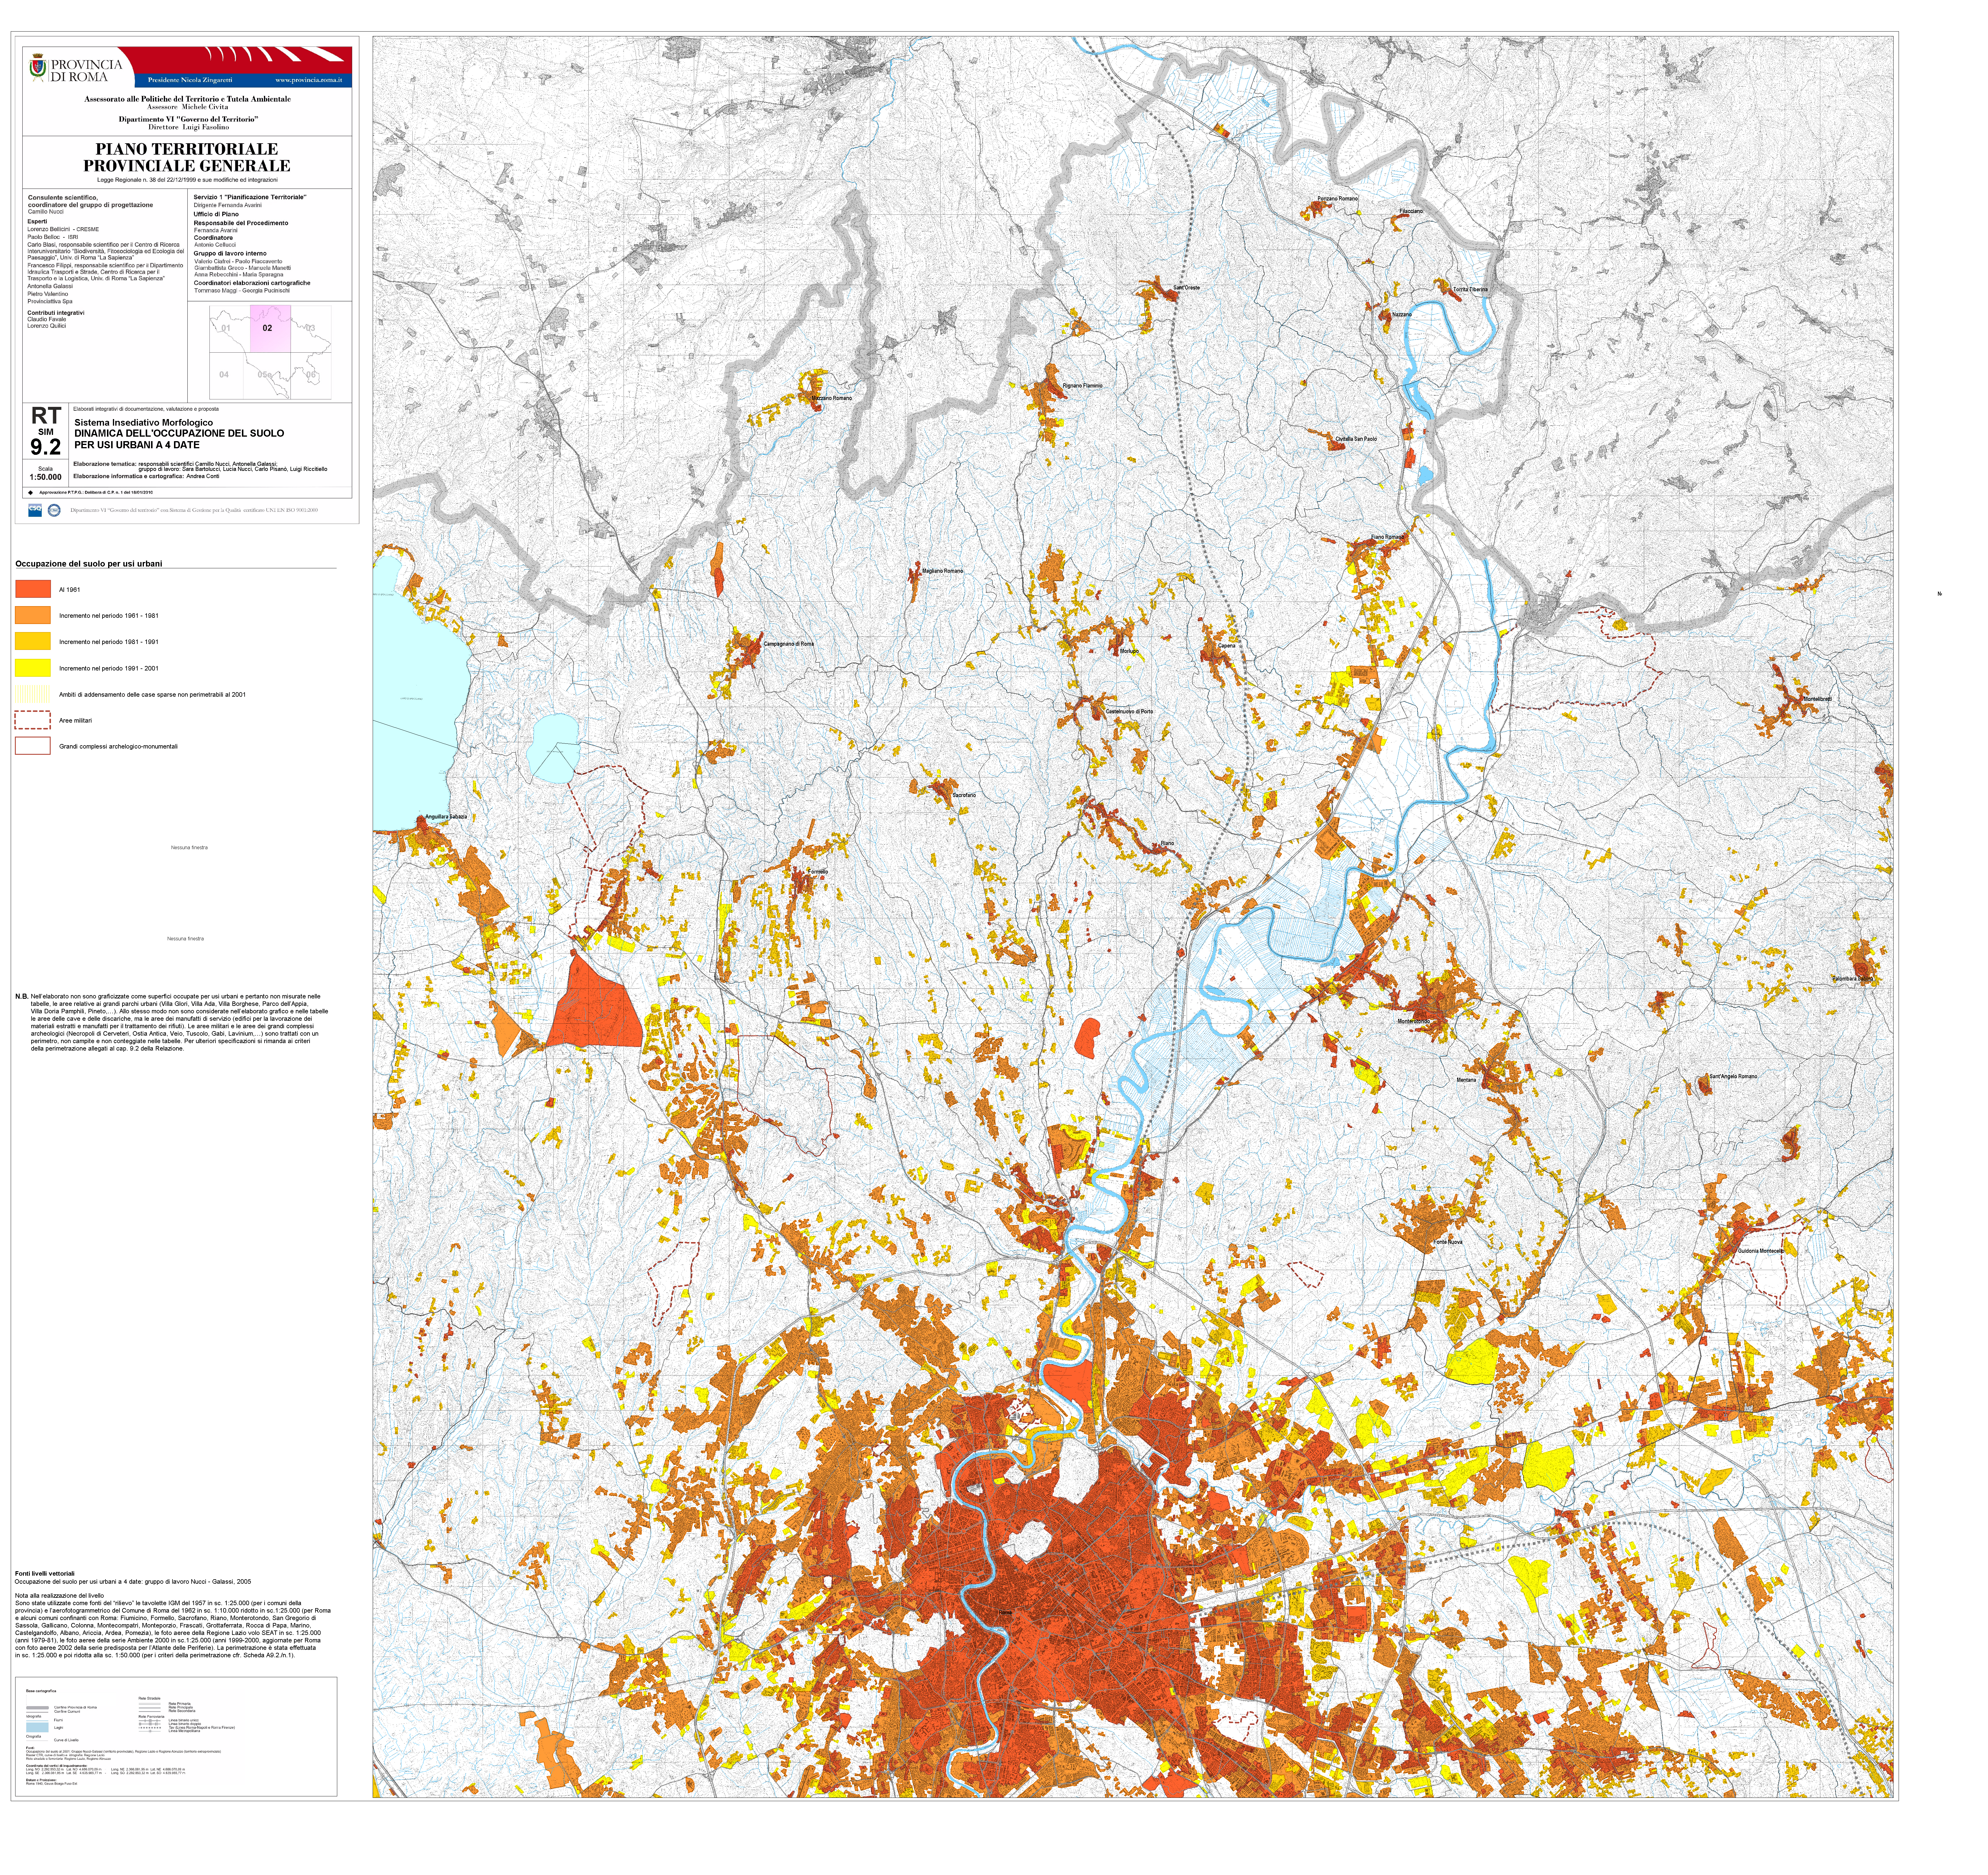Click the 'Ponzano Romano' map label
1988x1875 pixels.
click(1338, 199)
